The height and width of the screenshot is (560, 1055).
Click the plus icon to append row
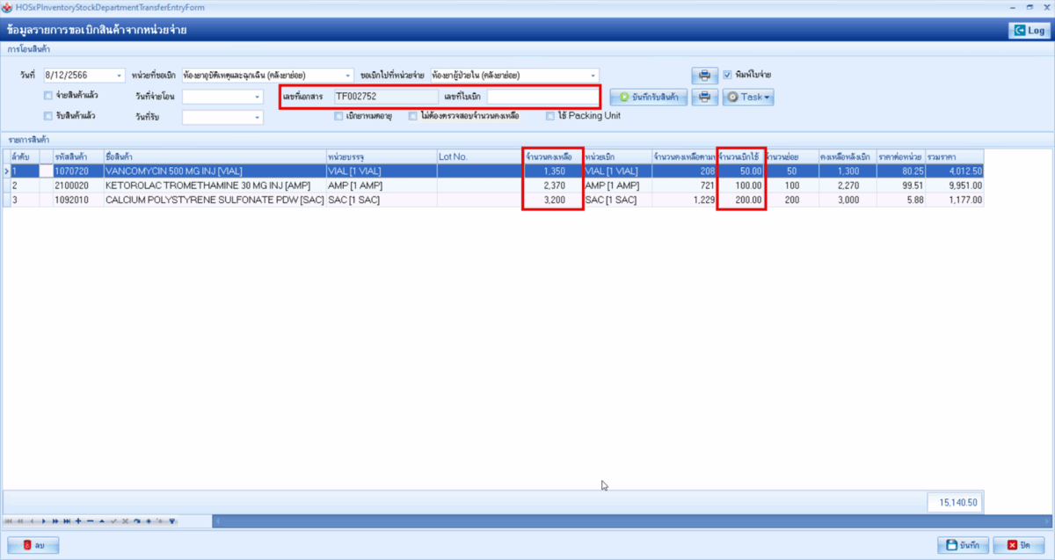[x=78, y=521]
